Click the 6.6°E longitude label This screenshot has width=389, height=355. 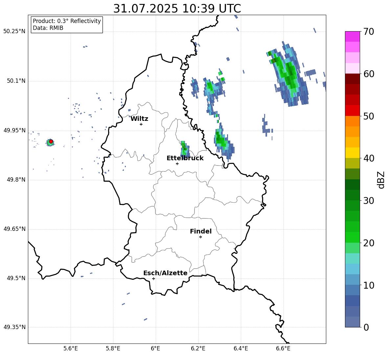click(283, 348)
